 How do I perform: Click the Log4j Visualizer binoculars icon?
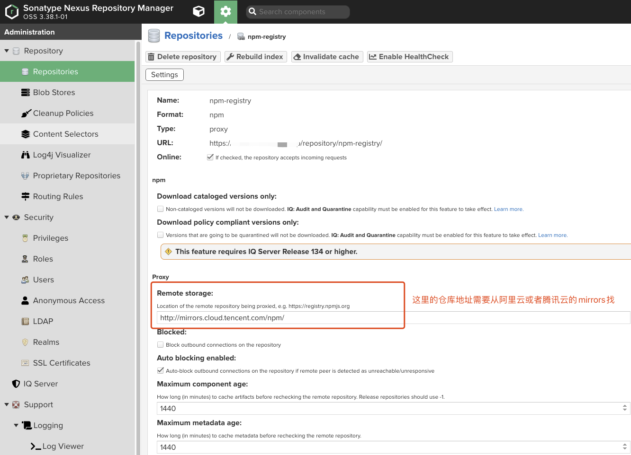[26, 155]
